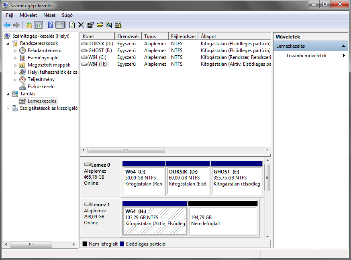Toggle the show/hide console tree button
Image resolution: width=351 pixels, height=260 pixels.
[39, 25]
